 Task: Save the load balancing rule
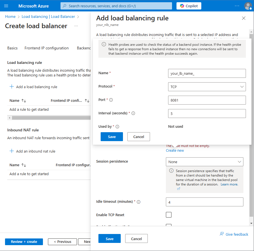pyautogui.click(x=110, y=239)
